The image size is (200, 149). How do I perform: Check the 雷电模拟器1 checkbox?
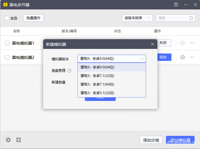7,43
